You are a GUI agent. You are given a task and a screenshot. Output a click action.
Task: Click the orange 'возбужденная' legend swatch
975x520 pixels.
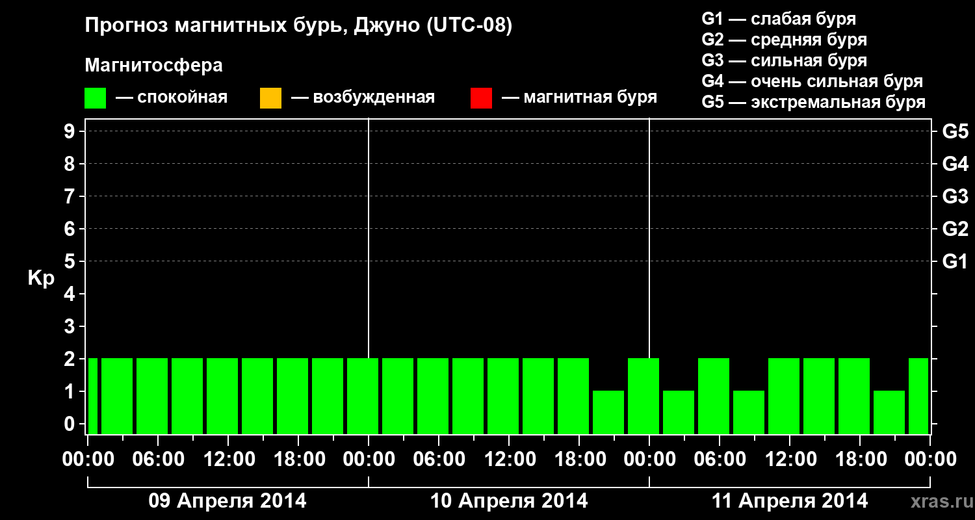pyautogui.click(x=270, y=98)
